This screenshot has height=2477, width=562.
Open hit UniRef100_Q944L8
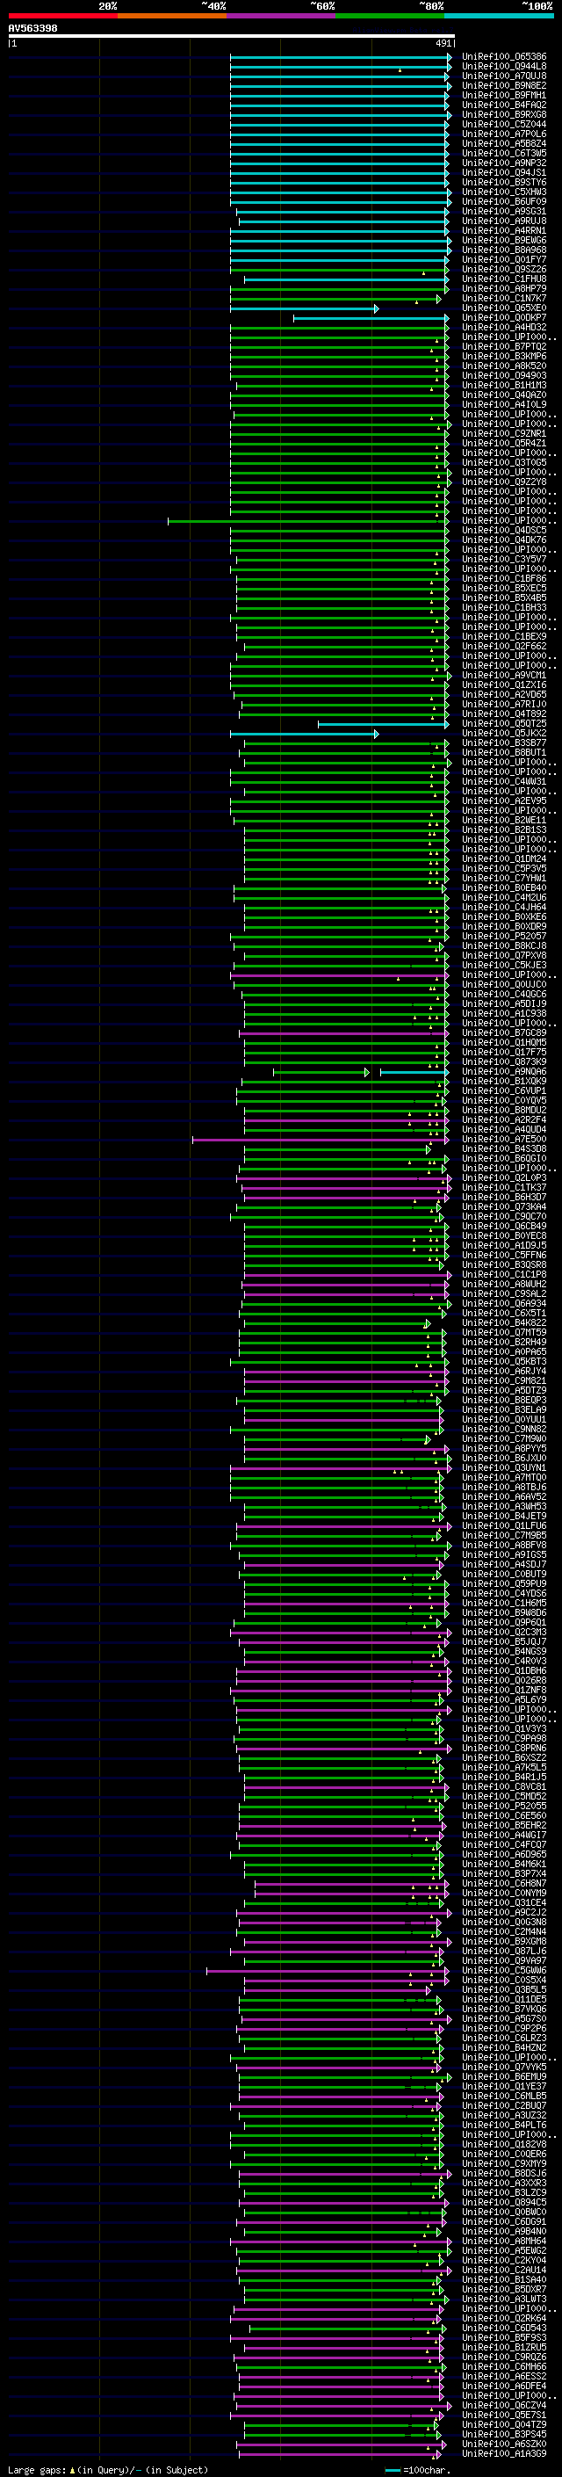tap(504, 67)
